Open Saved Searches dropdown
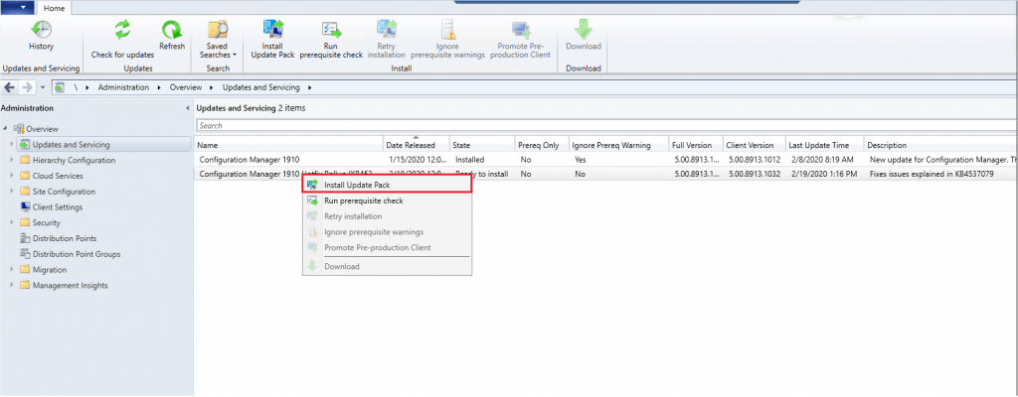Image resolution: width=1018 pixels, height=397 pixels. [218, 40]
